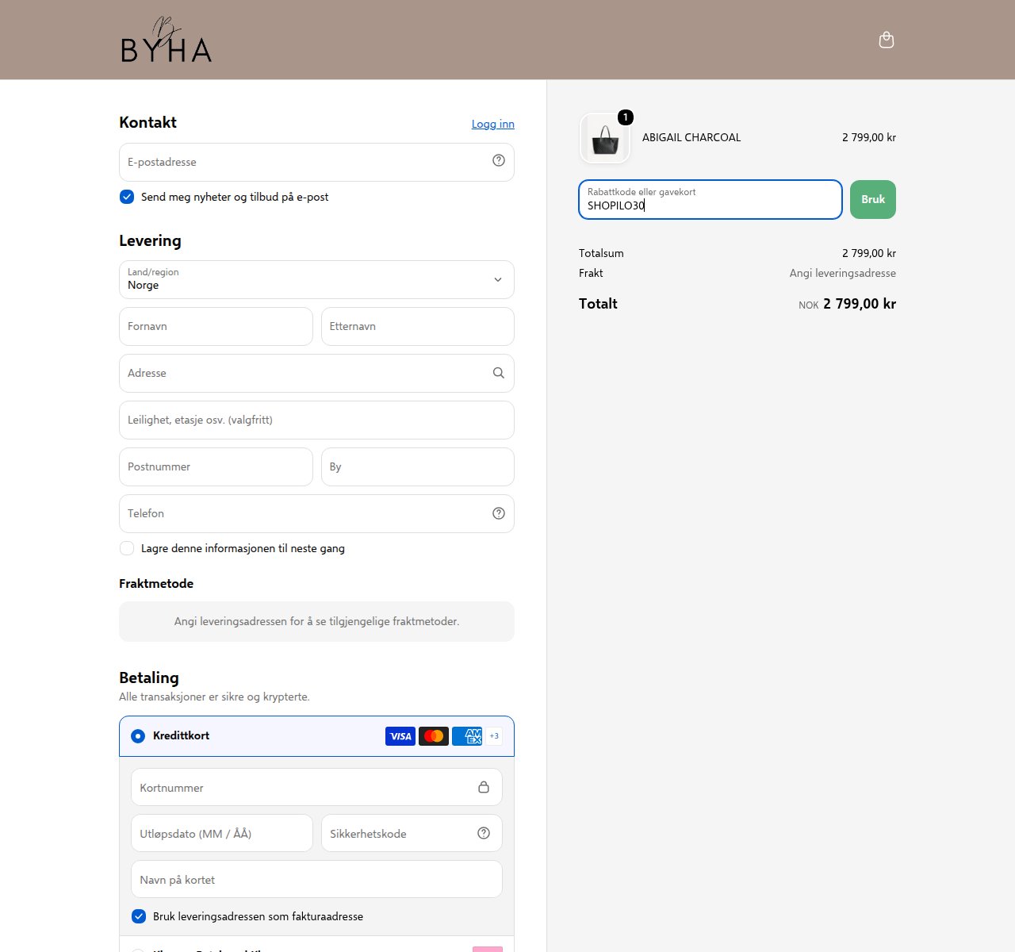This screenshot has height=952, width=1015.
Task: Click the help icon in E-postadresse field
Action: coord(499,160)
